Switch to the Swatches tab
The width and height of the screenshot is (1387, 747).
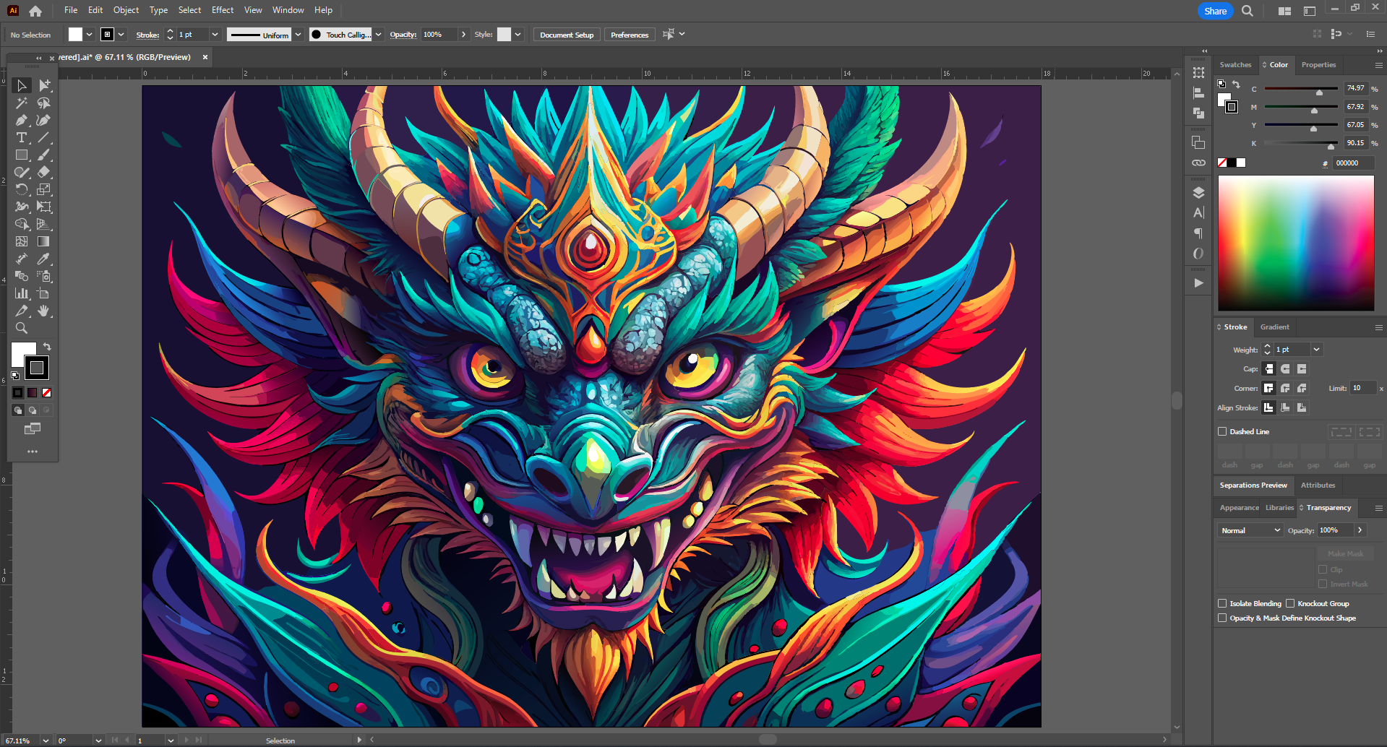[1235, 65]
